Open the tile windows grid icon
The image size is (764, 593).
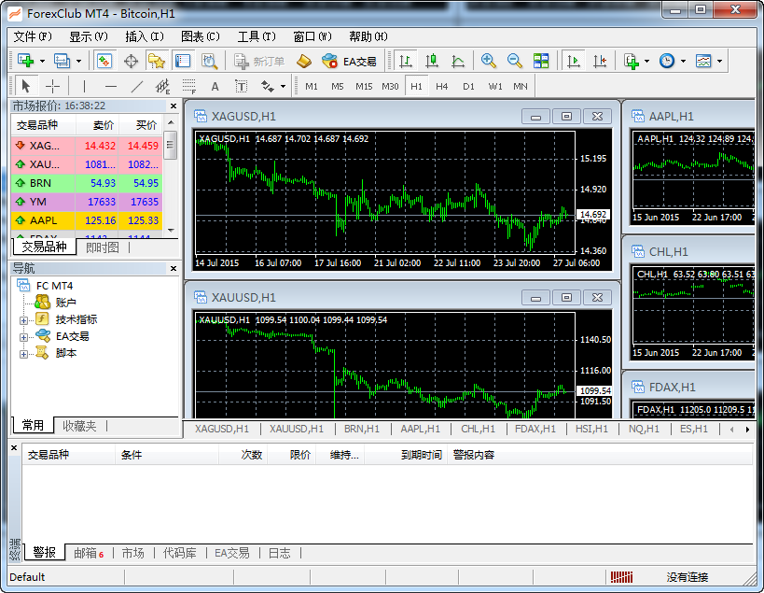541,61
